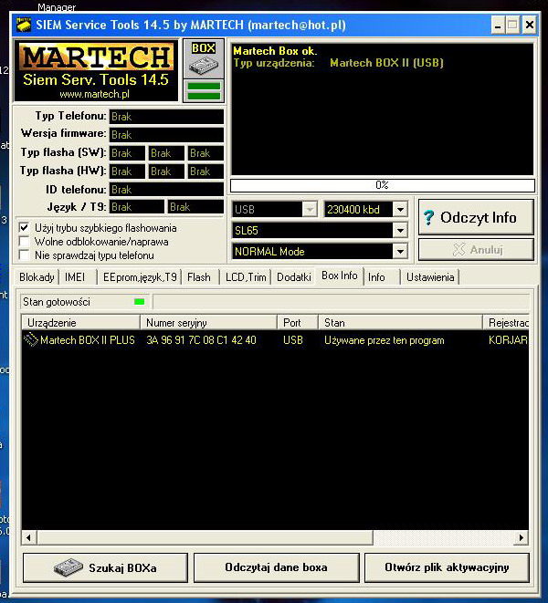Click the Odczyt Info button
The height and width of the screenshot is (603, 548).
point(476,217)
